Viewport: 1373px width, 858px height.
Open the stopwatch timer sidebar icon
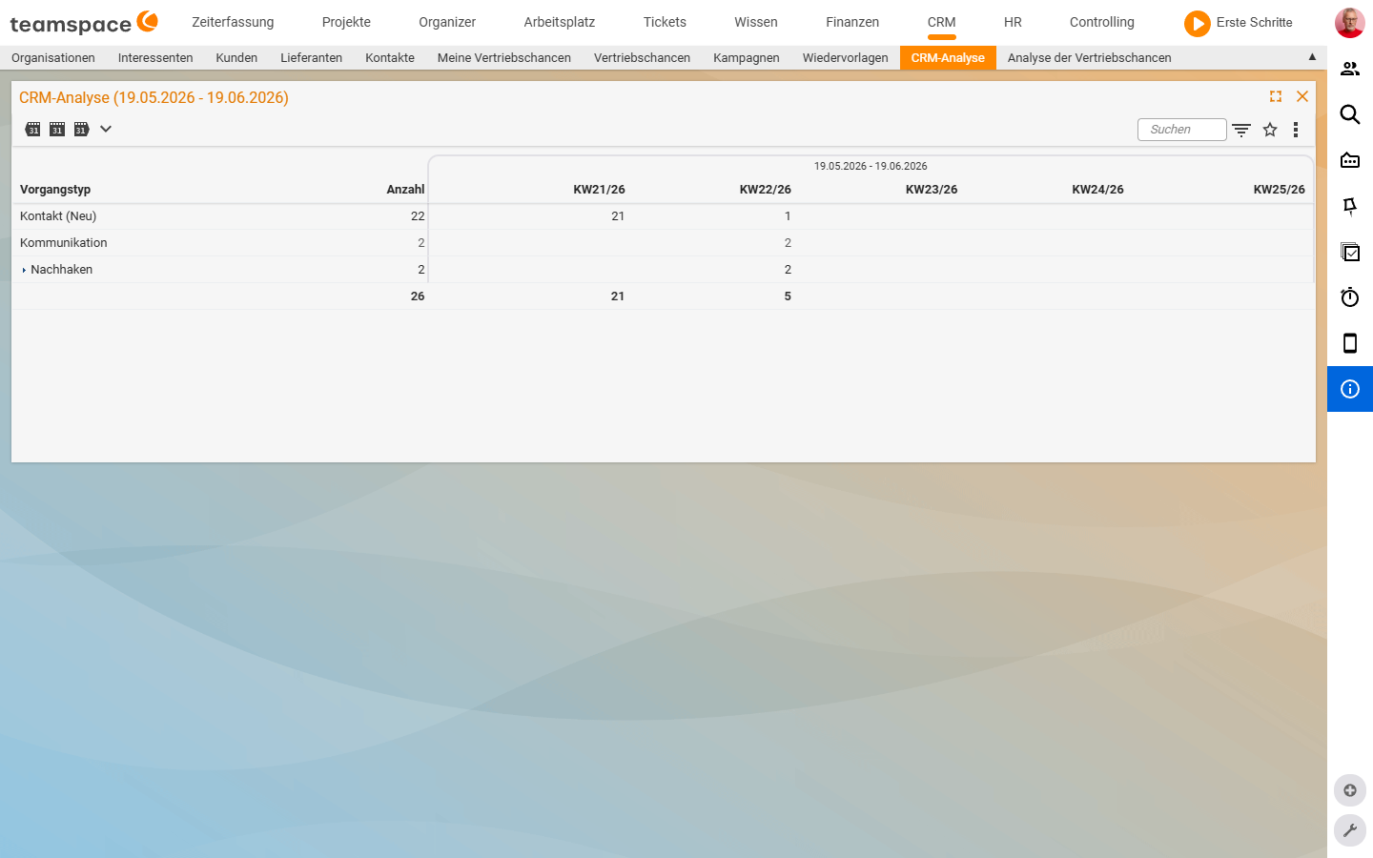(1350, 297)
